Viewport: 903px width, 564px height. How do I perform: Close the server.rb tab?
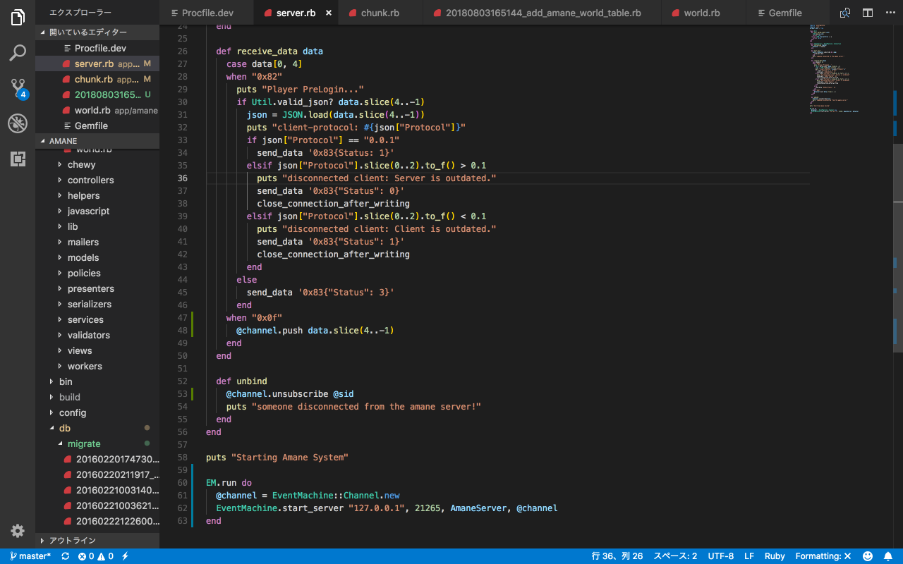(329, 13)
